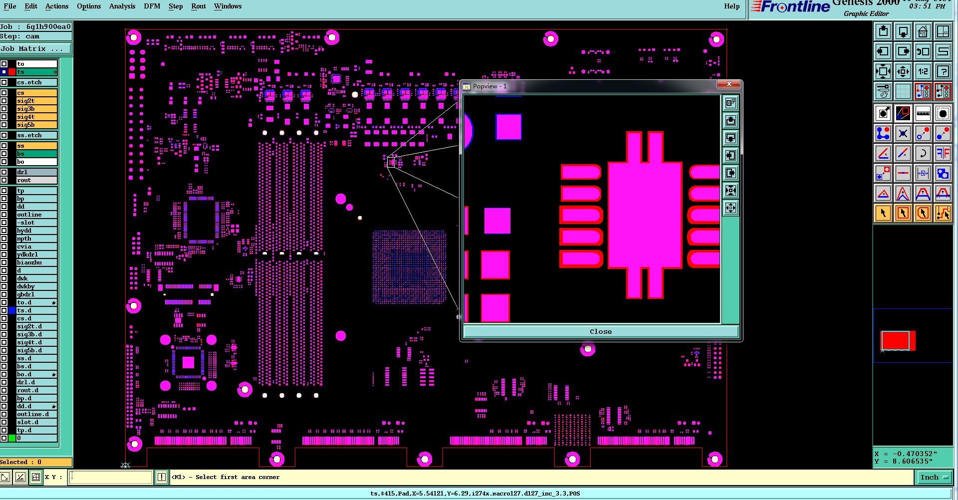958x500 pixels.
Task: Select the rectangle area select arrow tool
Action: (903, 213)
